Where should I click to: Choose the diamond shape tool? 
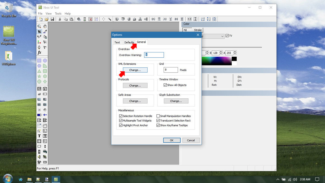45,82
